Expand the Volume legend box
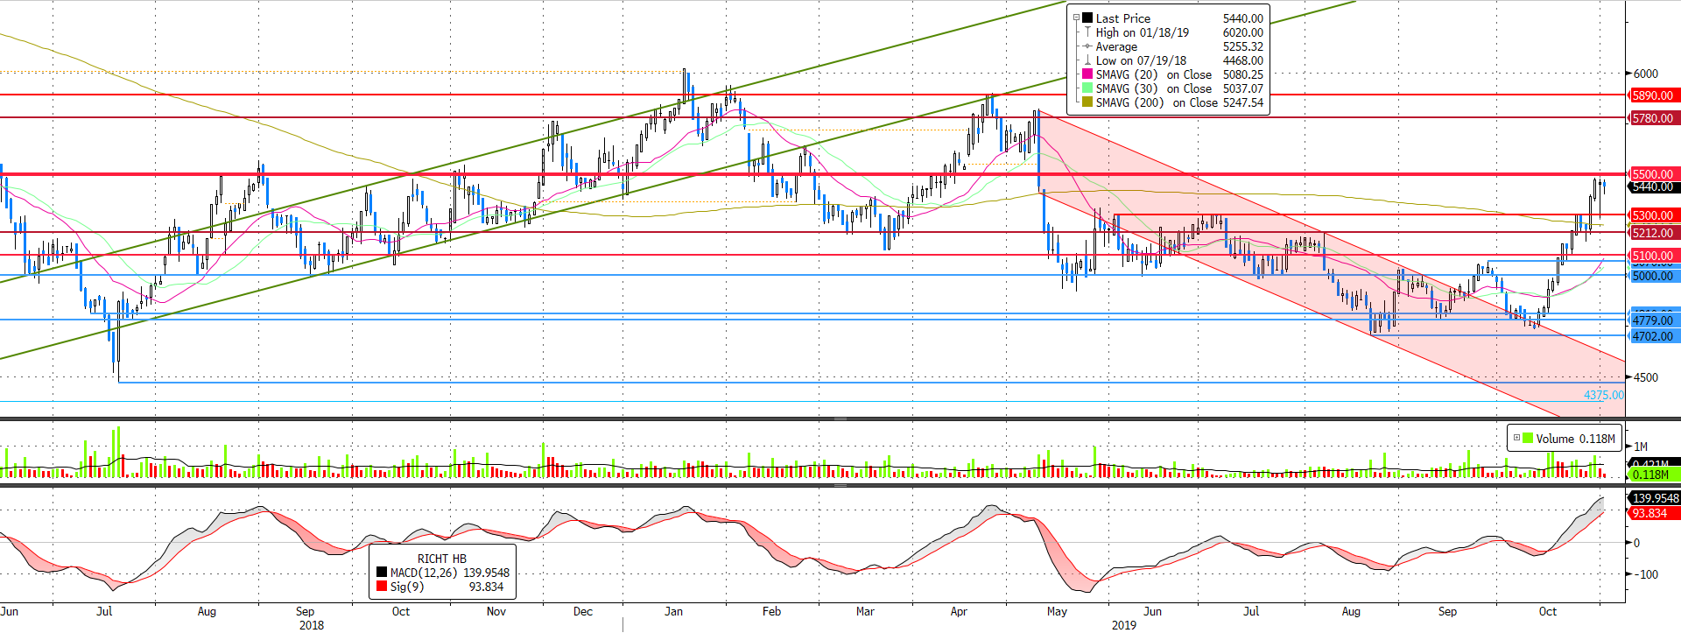The height and width of the screenshot is (633, 1681). [1516, 438]
